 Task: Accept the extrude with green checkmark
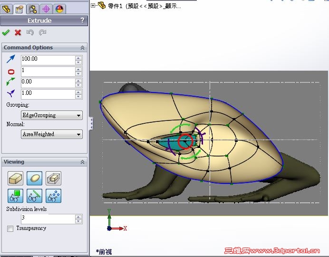point(6,32)
